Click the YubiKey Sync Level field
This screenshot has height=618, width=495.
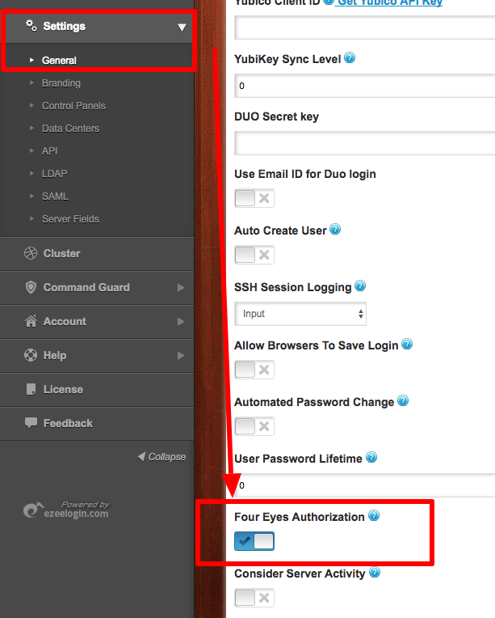[x=365, y=86]
